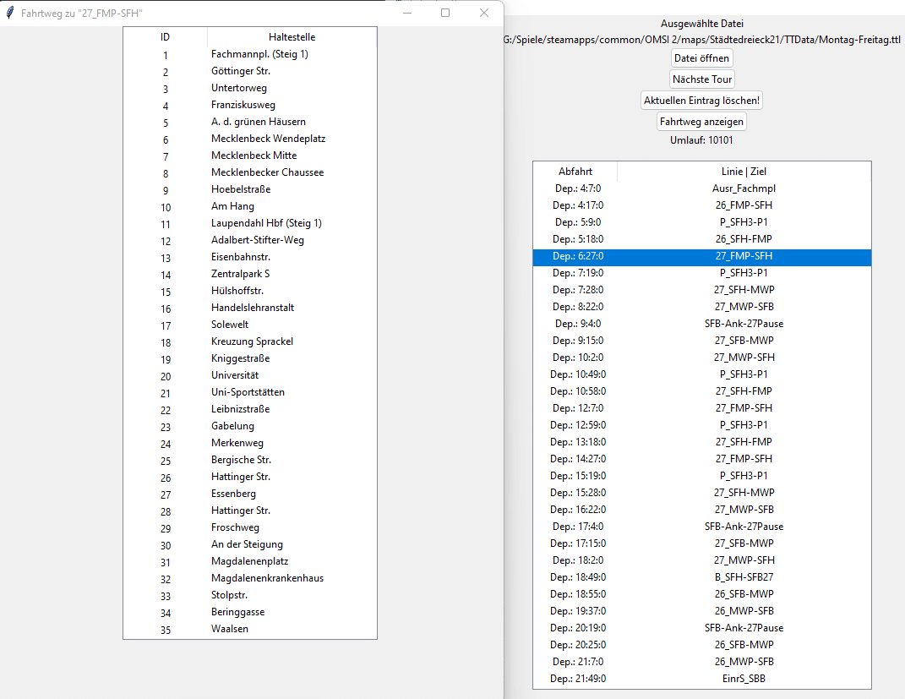
Task: Select the "Magdalenenkrankenhaus" stop
Action: click(x=267, y=578)
